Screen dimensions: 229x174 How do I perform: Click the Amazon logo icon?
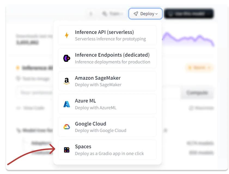[67, 81]
